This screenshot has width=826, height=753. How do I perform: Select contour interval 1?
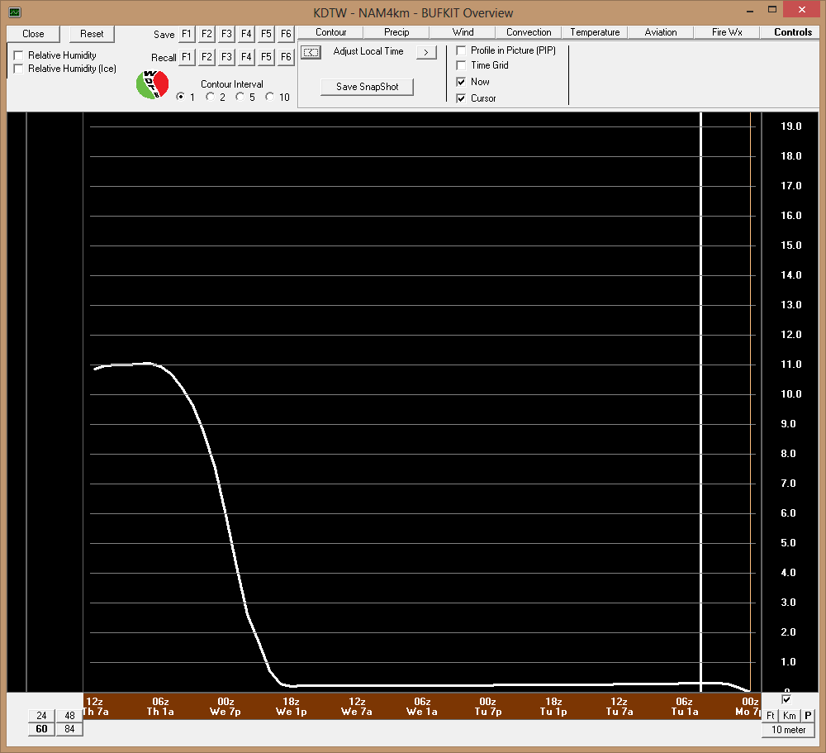pyautogui.click(x=181, y=97)
